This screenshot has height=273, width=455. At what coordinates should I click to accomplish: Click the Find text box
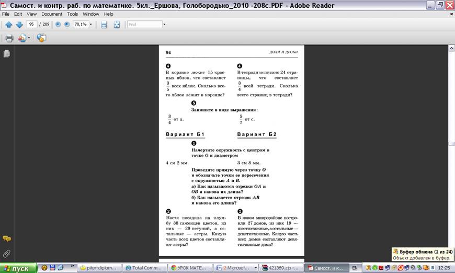point(144,25)
